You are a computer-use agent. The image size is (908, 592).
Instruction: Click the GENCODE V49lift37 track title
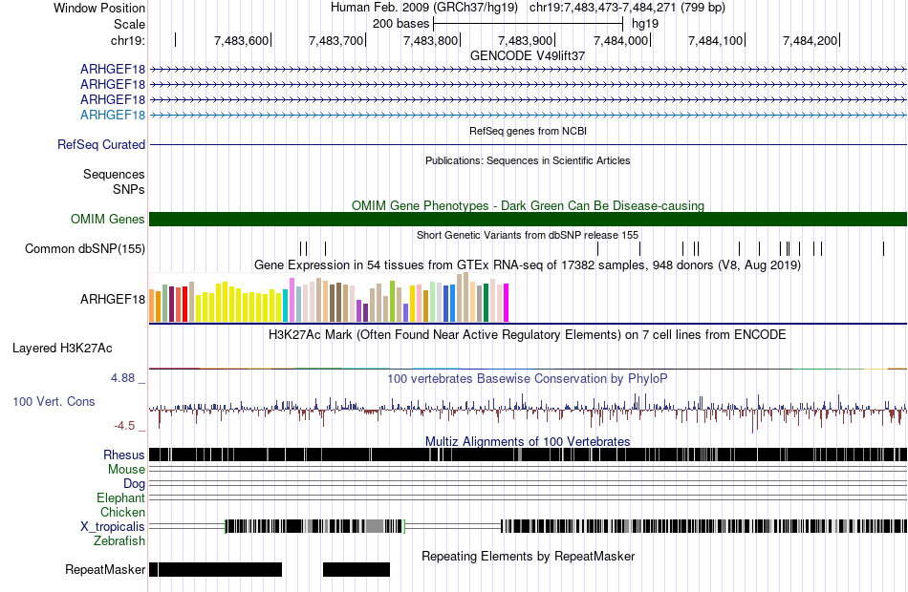pos(528,56)
